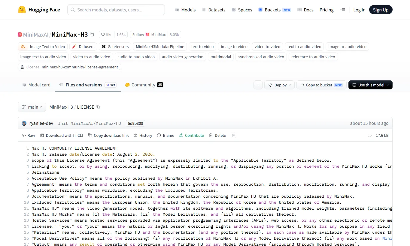This screenshot has width=410, height=246.
Task: Select the video-to-audio-video tag
Action: (92, 57)
